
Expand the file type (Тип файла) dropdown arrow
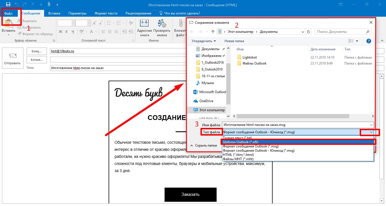(371, 132)
